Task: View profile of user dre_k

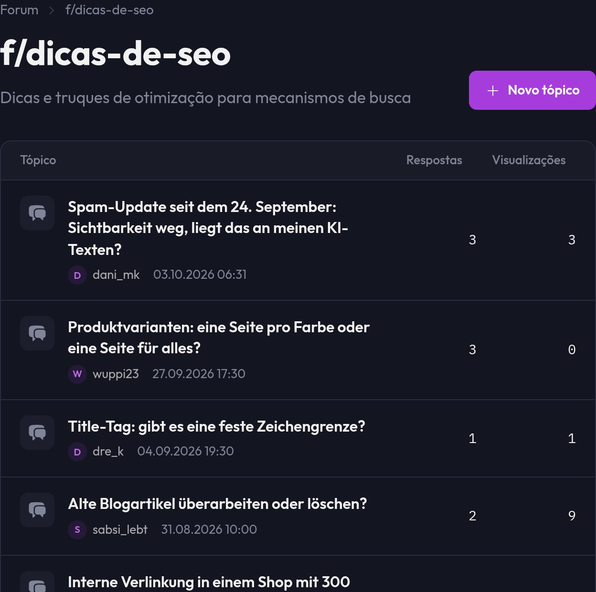Action: (x=108, y=451)
